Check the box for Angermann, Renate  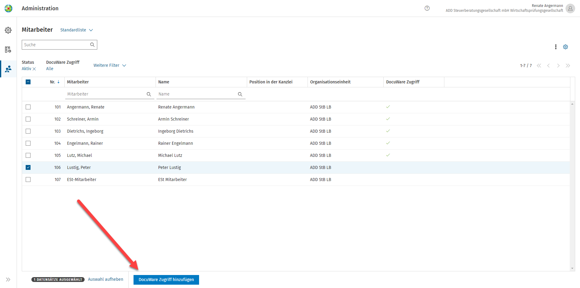click(x=28, y=107)
